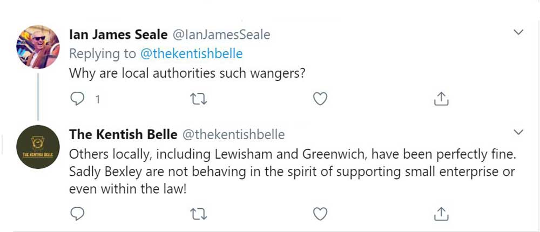Screen dimensions: 540x232
Task: Reply to The Kentish Belle's tweet
Action: coord(78,214)
